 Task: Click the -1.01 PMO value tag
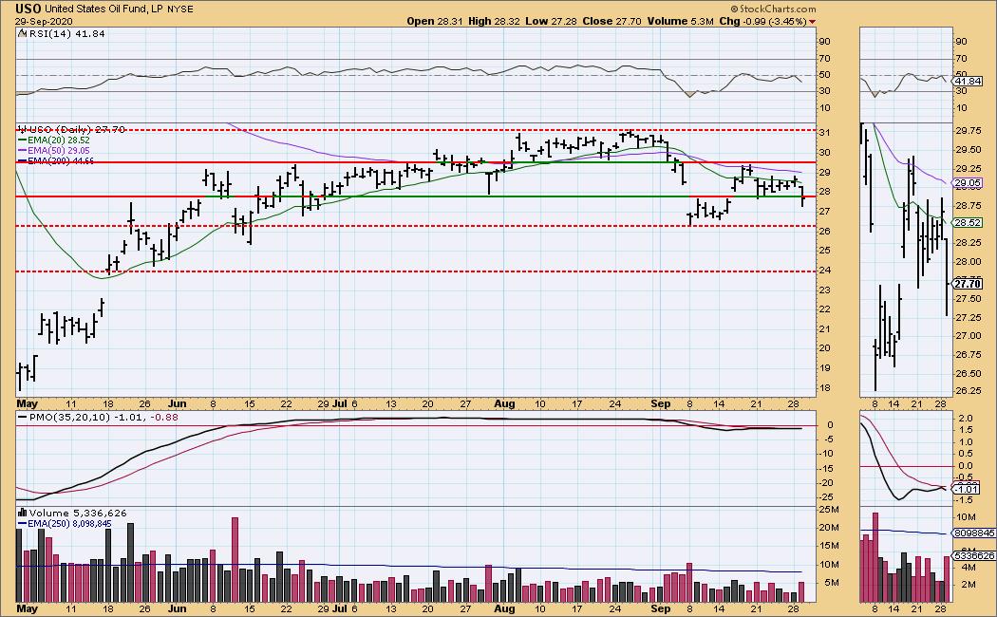pyautogui.click(x=967, y=489)
